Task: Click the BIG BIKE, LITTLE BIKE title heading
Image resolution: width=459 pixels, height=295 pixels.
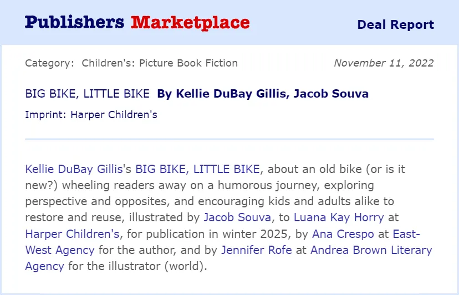Action: click(x=87, y=94)
